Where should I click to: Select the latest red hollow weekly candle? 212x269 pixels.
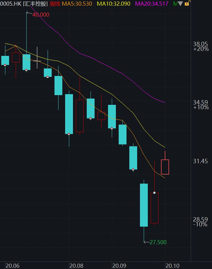point(165,167)
